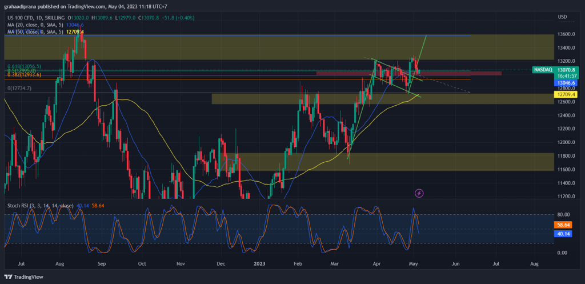Screen dimensions: 585x284
Task: Click the 'May' label on time axis
Action: (x=414, y=263)
